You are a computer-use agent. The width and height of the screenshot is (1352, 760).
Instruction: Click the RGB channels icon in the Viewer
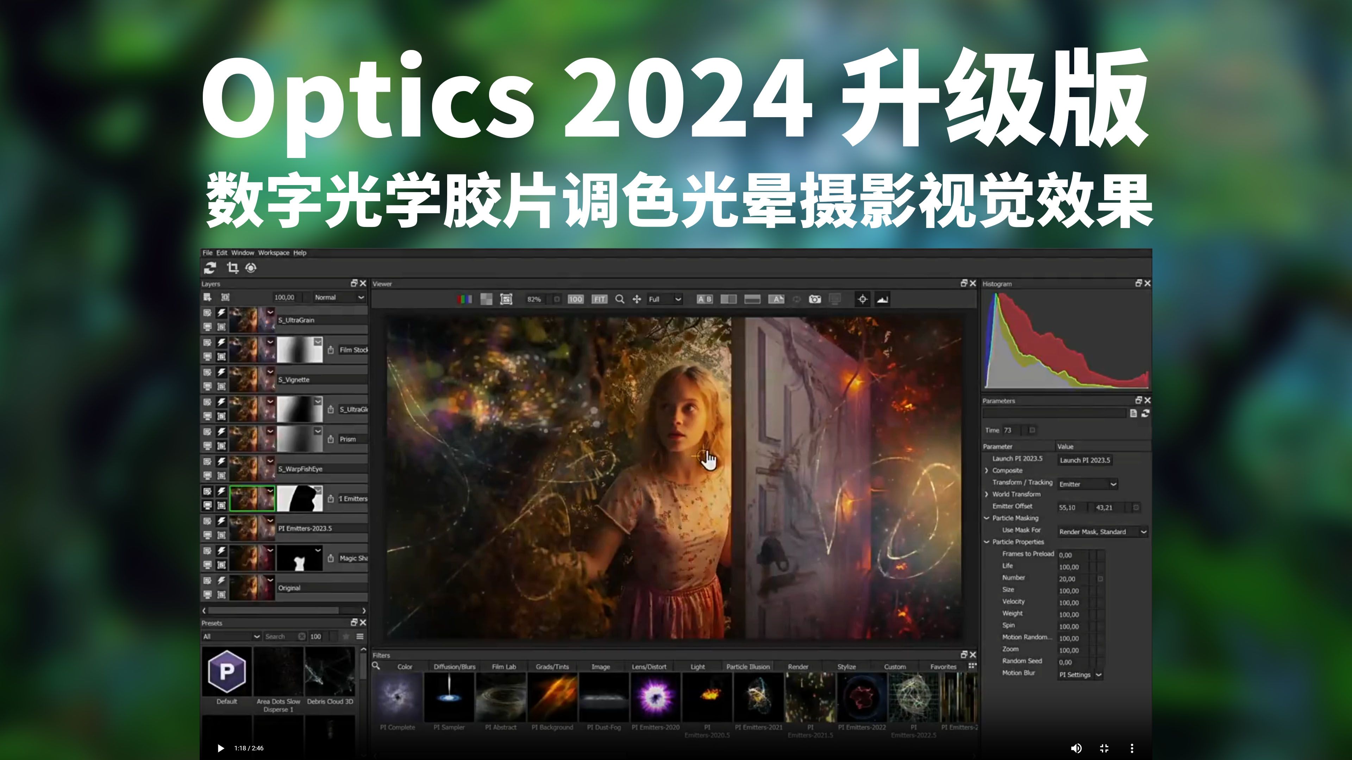464,299
